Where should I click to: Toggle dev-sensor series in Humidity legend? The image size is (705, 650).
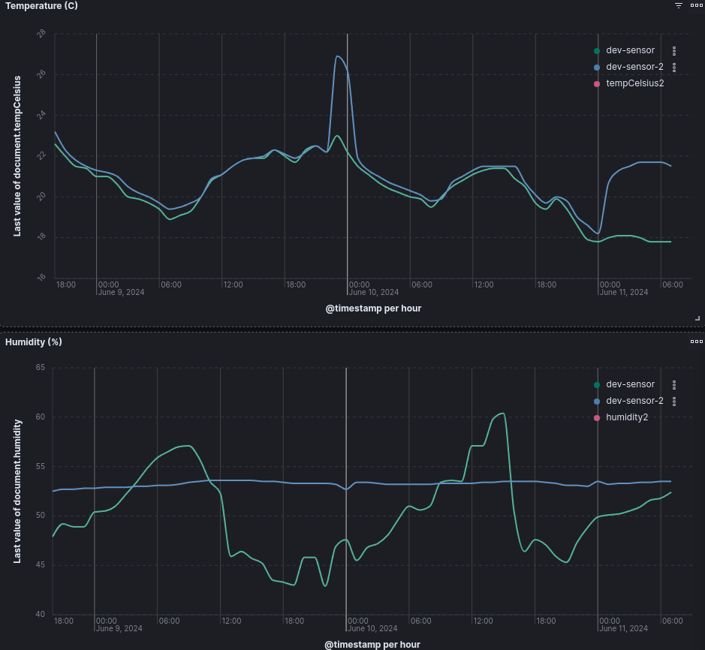point(630,384)
